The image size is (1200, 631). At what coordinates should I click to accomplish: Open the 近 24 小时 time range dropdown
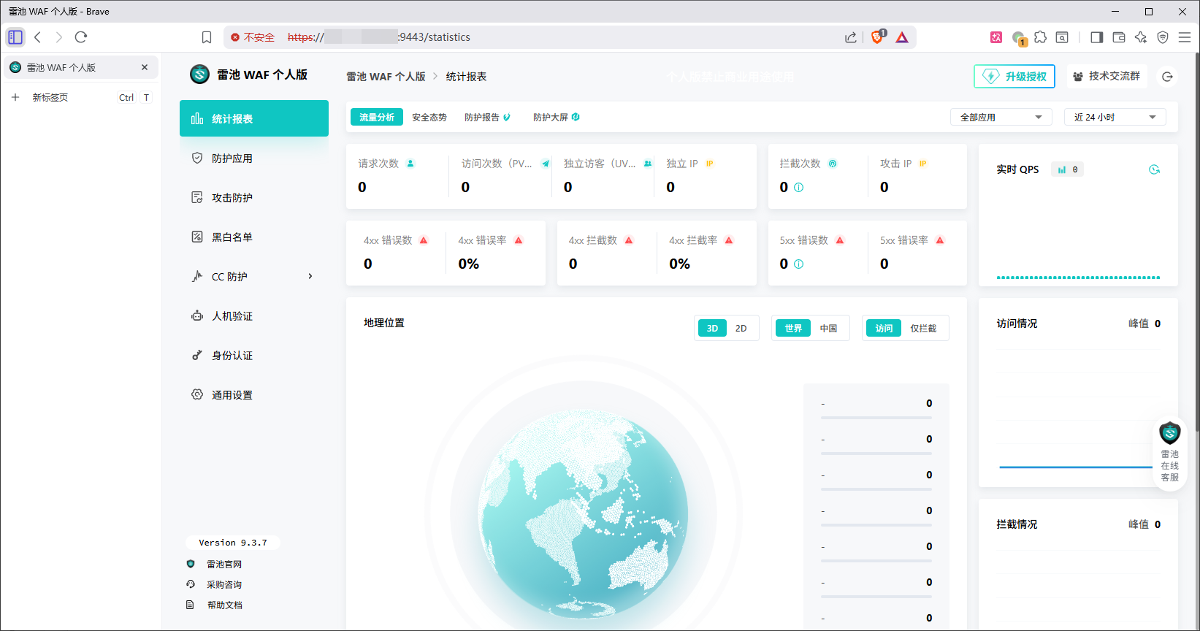[x=1115, y=117]
